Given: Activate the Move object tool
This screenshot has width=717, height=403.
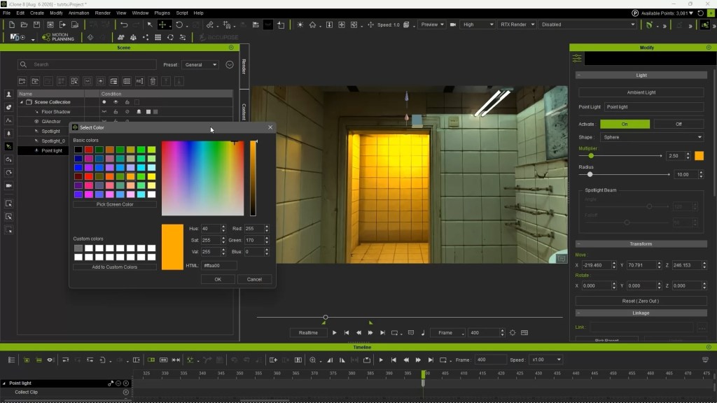Looking at the screenshot, I should [162, 24].
